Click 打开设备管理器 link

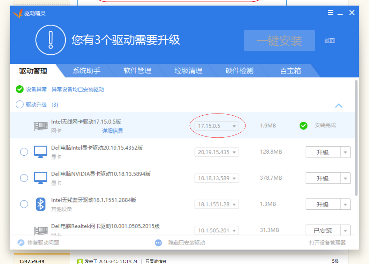[327, 243]
